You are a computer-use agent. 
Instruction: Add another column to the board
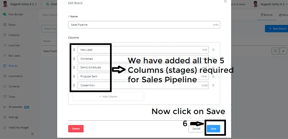(x=108, y=96)
